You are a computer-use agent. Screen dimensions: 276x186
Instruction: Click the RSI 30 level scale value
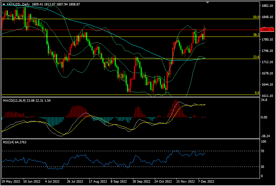tap(263, 167)
